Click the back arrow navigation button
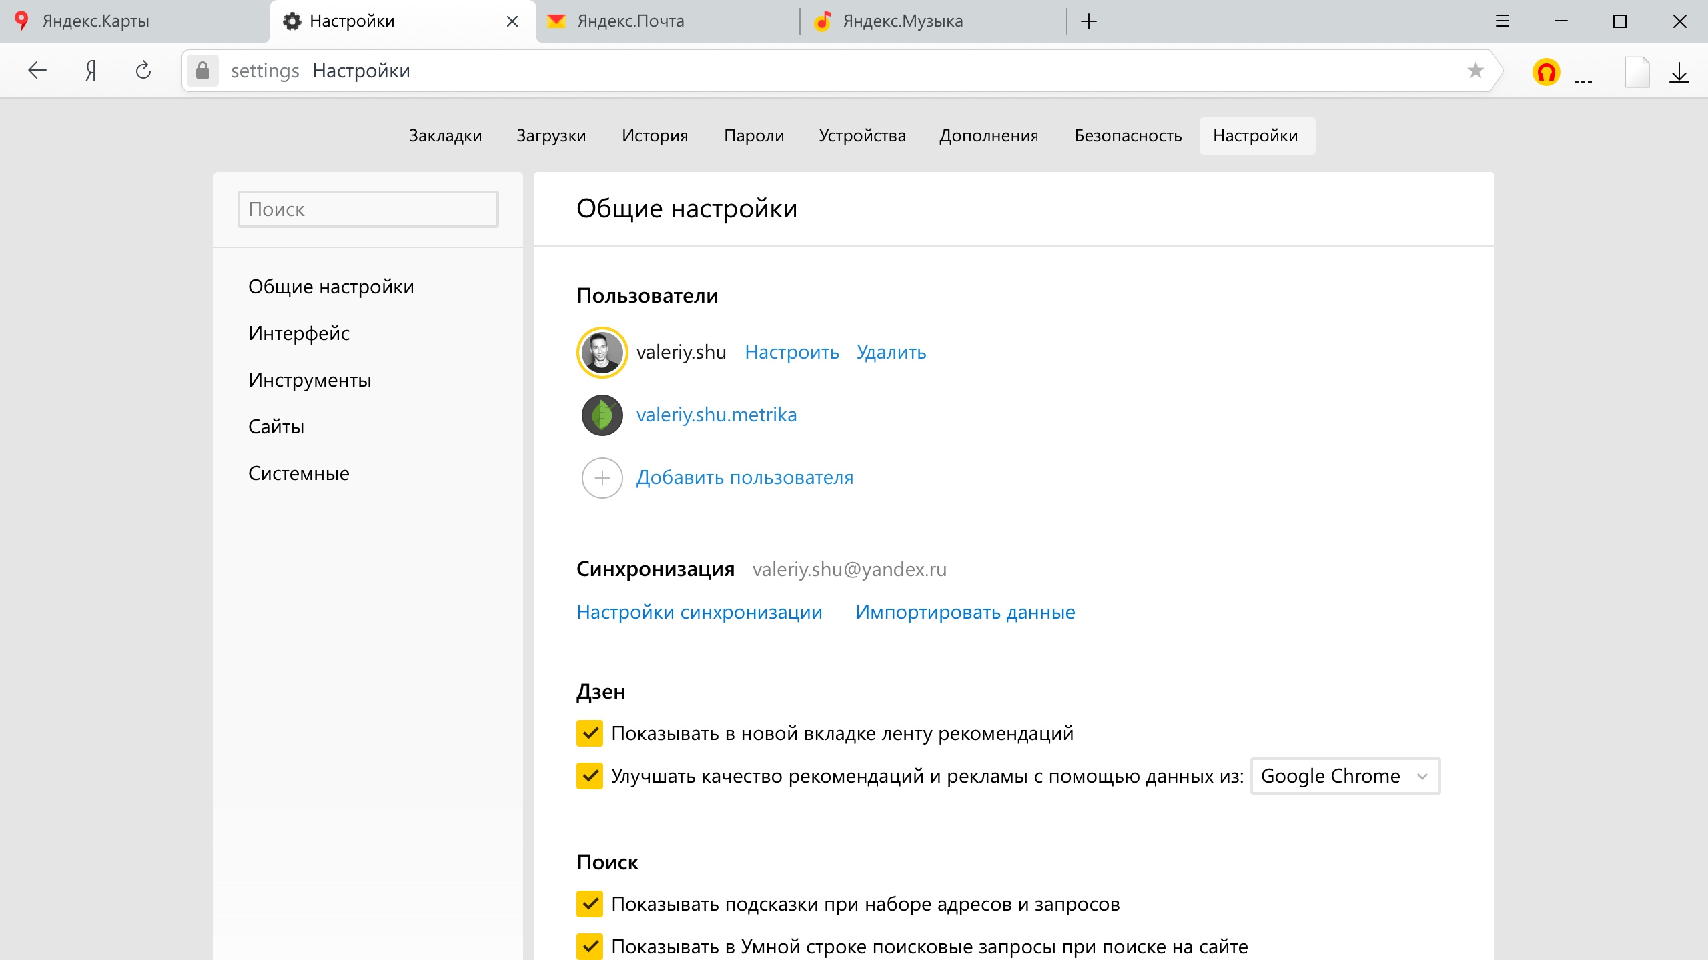 37,70
